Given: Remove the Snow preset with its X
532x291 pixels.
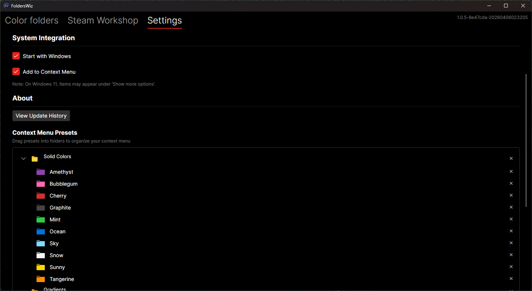Looking at the screenshot, I should tap(511, 255).
